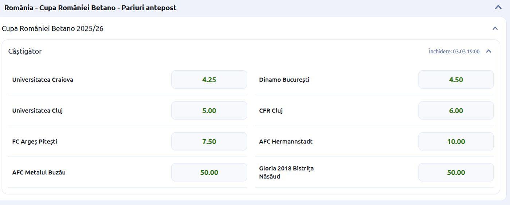
Task: Click the CFR Cluj team label
Action: (271, 111)
